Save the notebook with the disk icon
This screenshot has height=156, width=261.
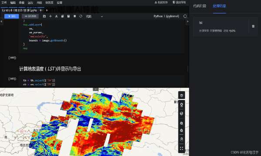coord(44,16)
